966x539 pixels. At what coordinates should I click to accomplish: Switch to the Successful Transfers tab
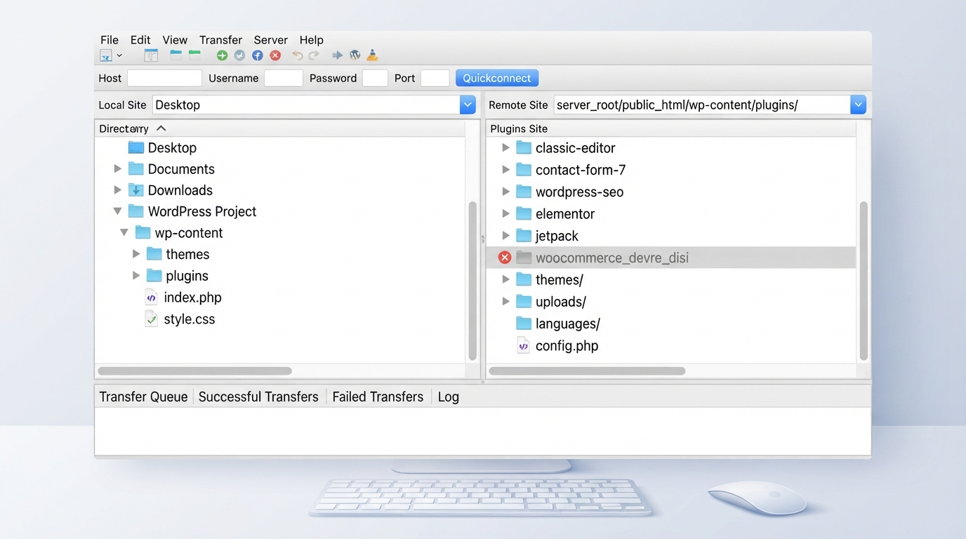(x=258, y=397)
